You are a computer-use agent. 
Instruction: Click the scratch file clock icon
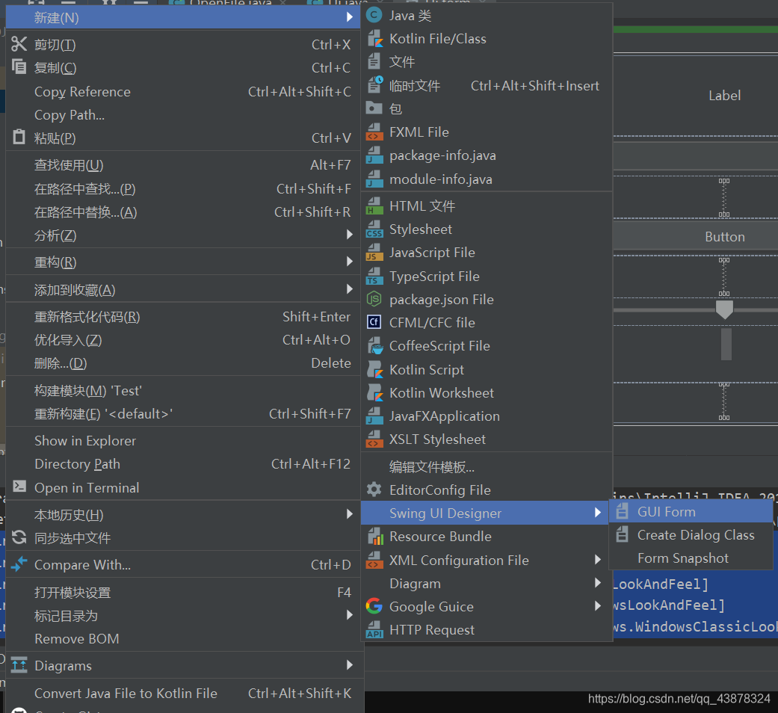[x=374, y=85]
